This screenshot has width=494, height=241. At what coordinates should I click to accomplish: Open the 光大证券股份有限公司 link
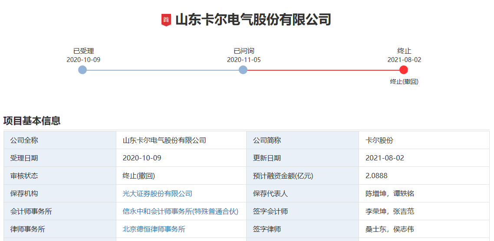tap(157, 193)
